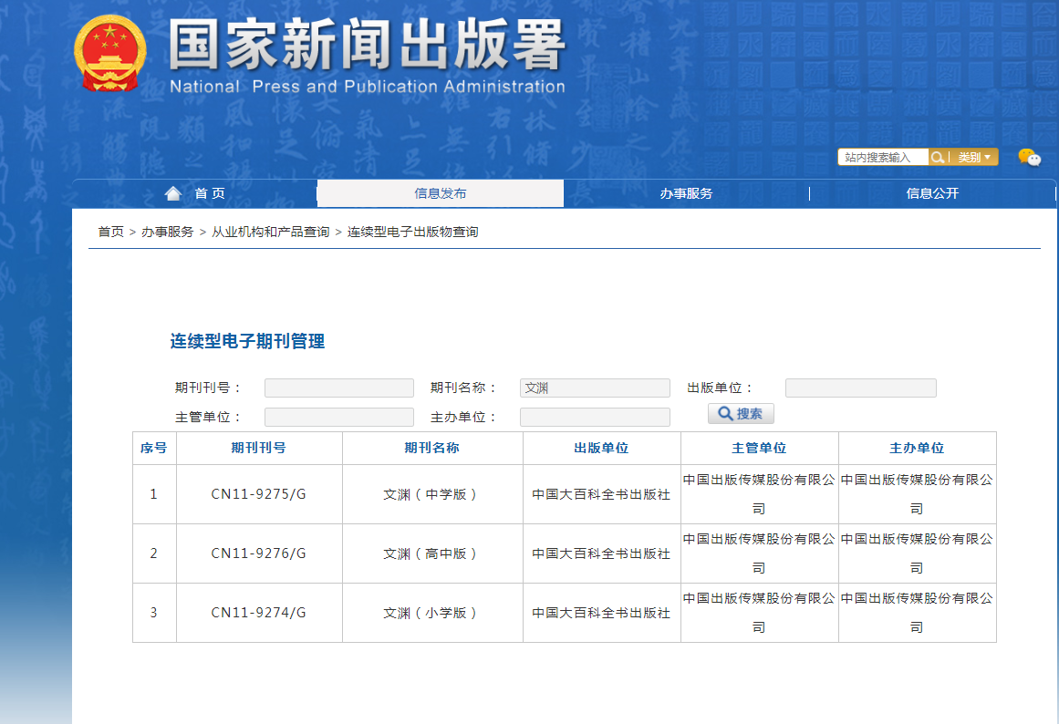Go to 信息公开 navigation tab

click(x=932, y=193)
